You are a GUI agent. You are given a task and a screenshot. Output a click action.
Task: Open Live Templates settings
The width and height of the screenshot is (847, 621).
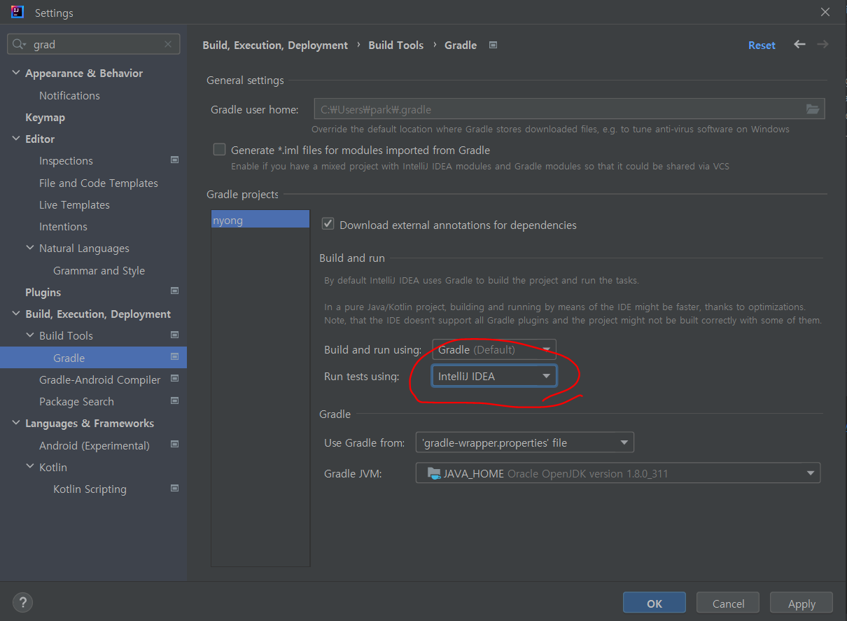click(x=74, y=204)
